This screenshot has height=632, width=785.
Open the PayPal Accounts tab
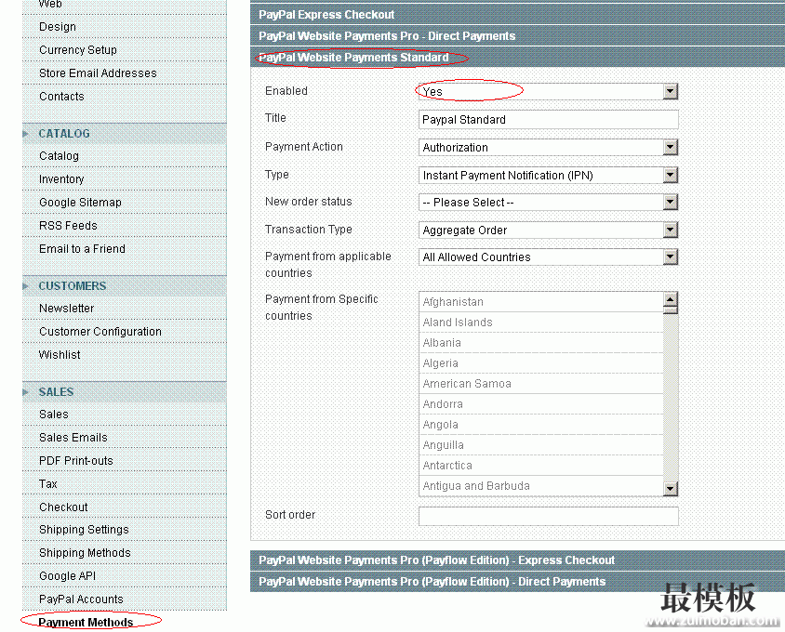(x=125, y=599)
